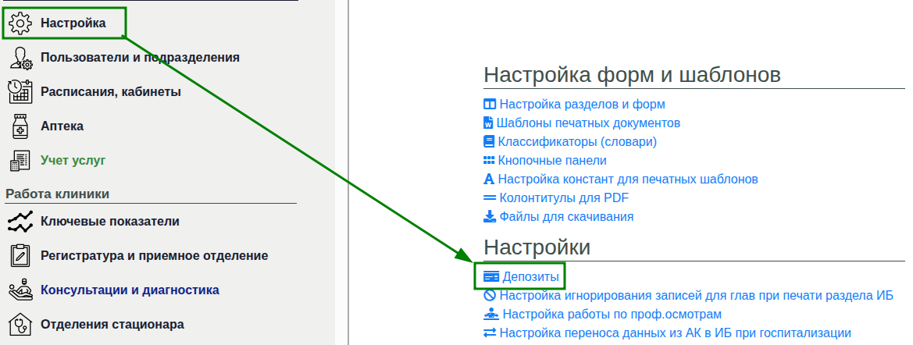Image resolution: width=913 pixels, height=345 pixels.
Task: Click the Консультации и диагностика icon
Action: (20, 290)
